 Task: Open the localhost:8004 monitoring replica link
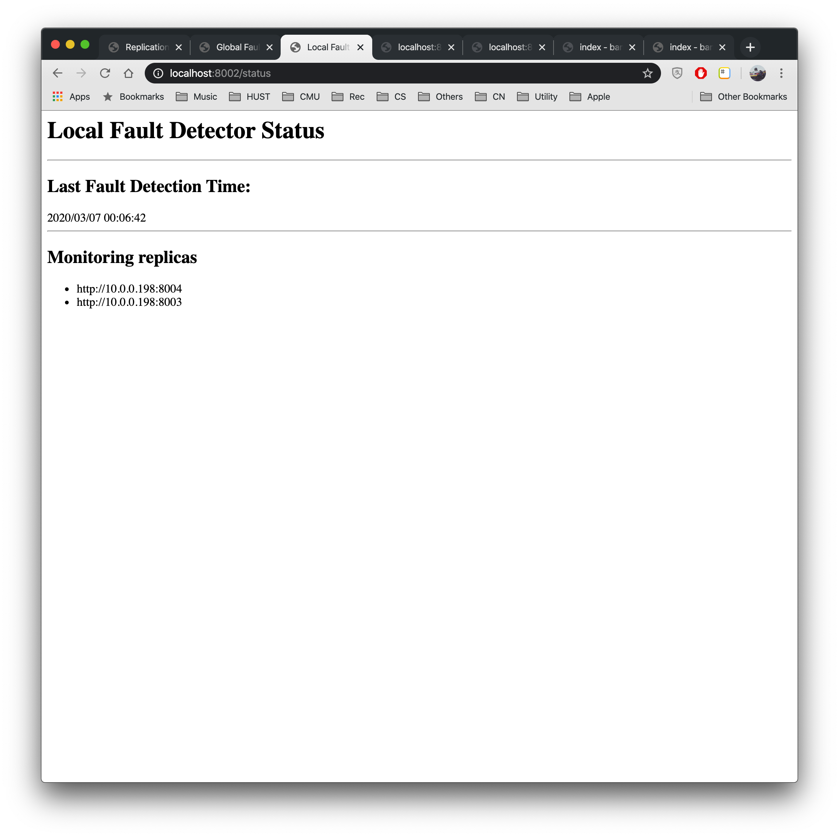point(129,288)
